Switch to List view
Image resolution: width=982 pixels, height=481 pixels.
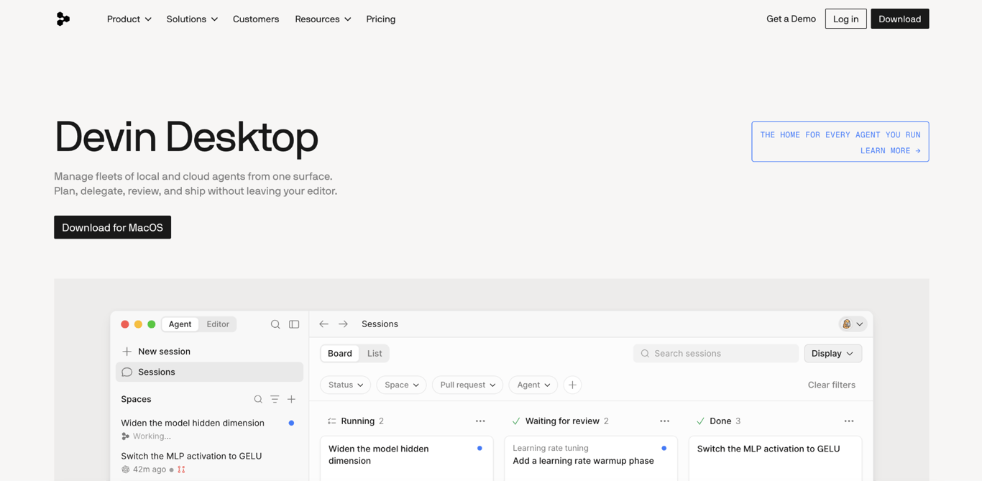pos(375,353)
